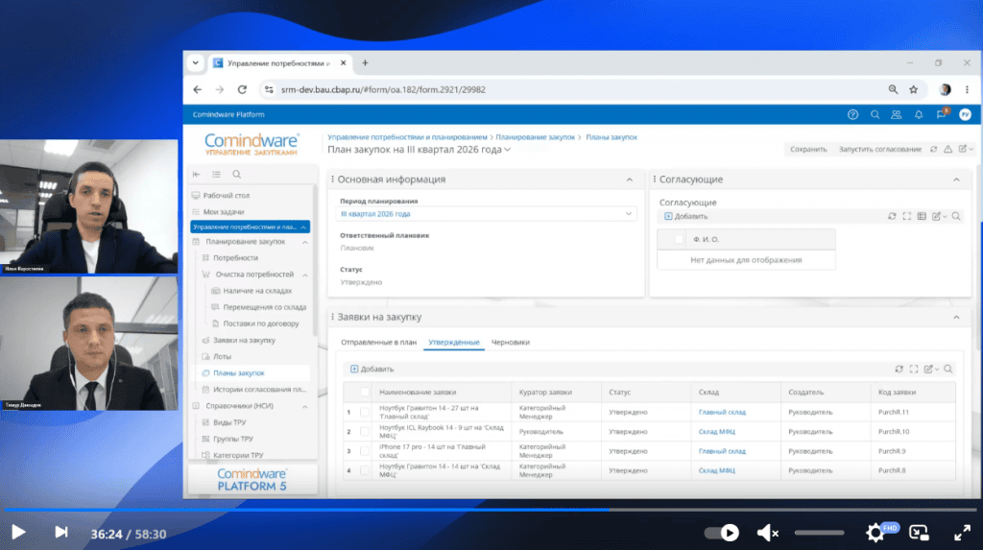Switch to Отправленные в план tab
983x550 pixels.
tap(378, 343)
